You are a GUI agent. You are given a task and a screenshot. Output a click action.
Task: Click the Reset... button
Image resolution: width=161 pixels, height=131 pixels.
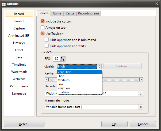click(x=24, y=124)
